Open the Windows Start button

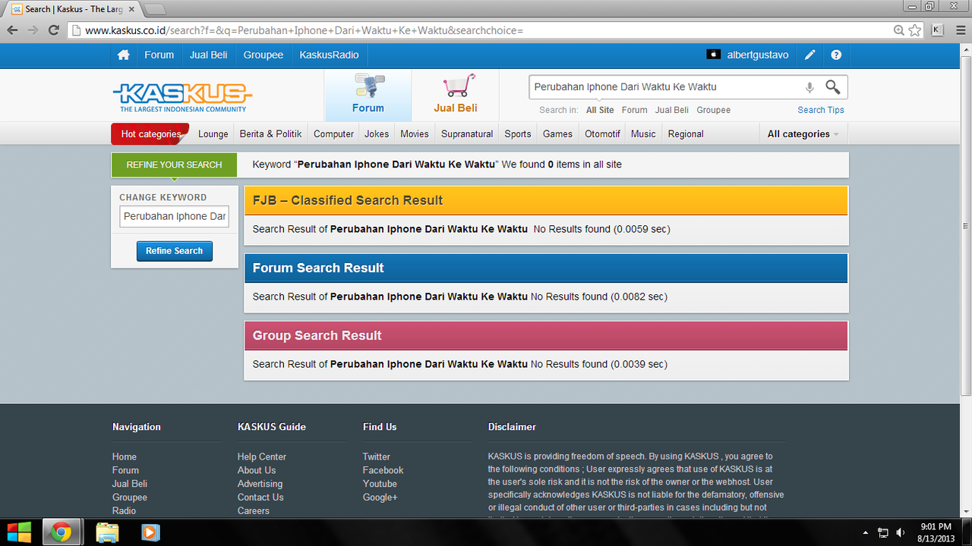20,532
